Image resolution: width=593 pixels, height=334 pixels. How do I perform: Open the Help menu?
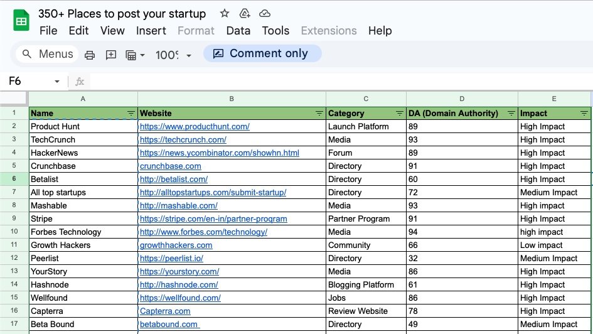(x=380, y=31)
